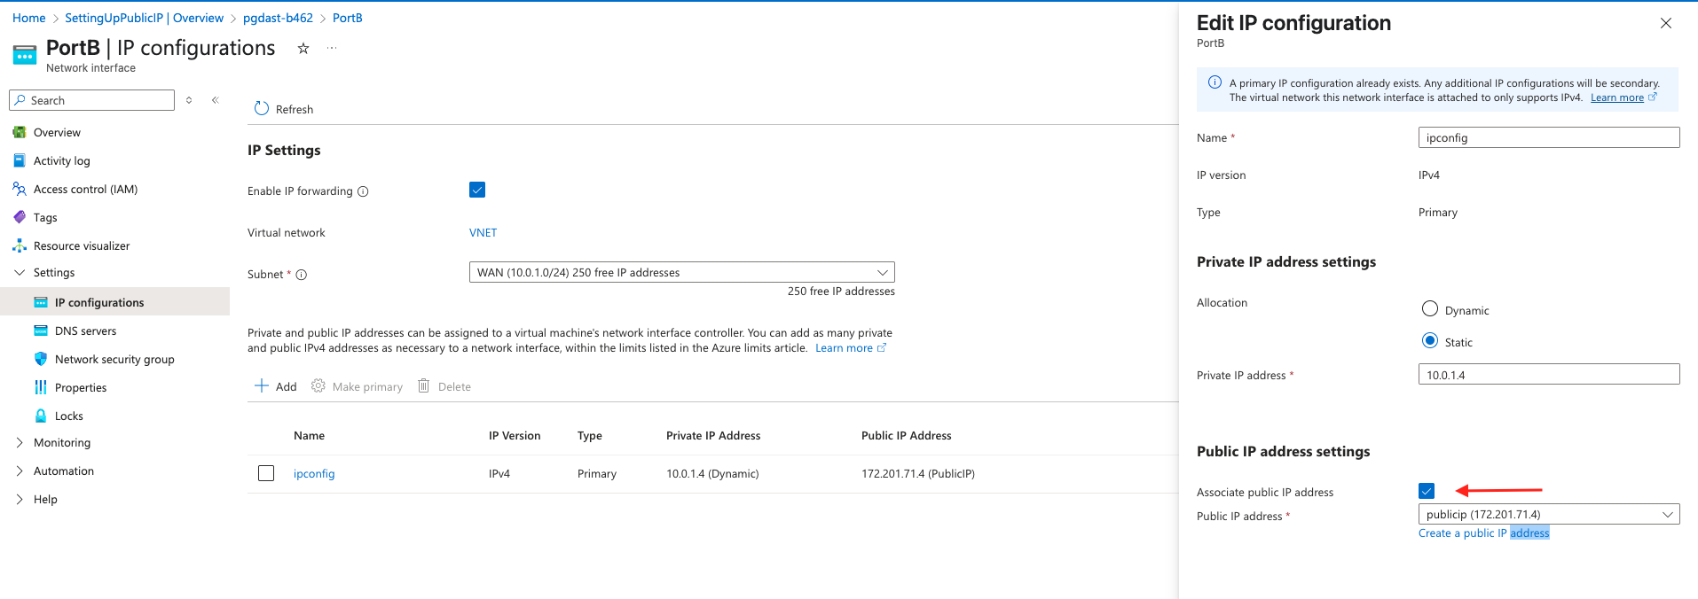The height and width of the screenshot is (599, 1698).
Task: Click the 10.0.1.4 (Dynamic) cell
Action: (x=712, y=474)
